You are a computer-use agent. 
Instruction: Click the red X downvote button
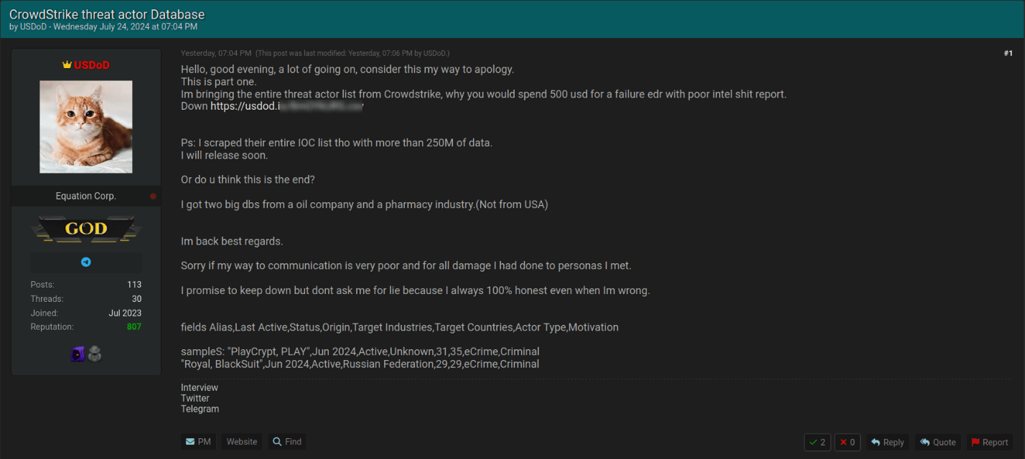[847, 443]
